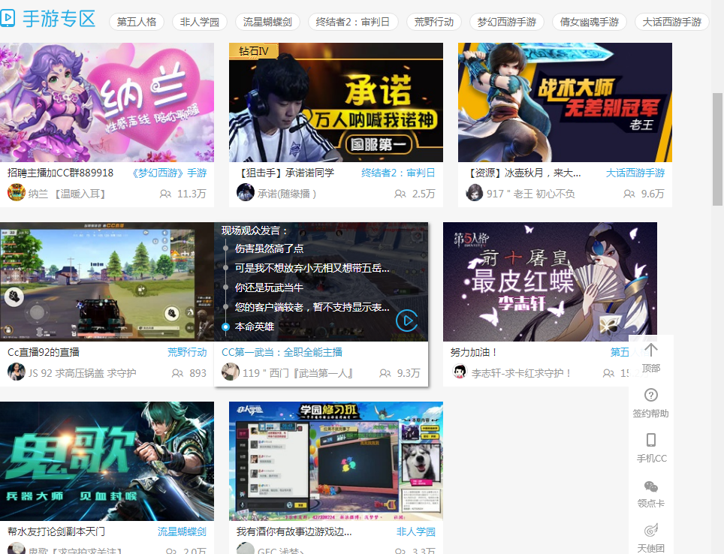This screenshot has width=724, height=554.
Task: Click title 我有酒你有故事边游戏边...
Action: coord(294,531)
